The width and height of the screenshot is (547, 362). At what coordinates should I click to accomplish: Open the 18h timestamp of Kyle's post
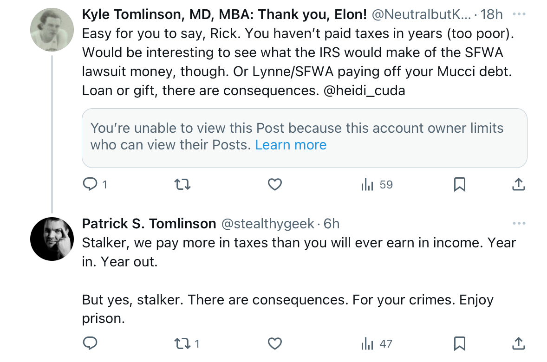491,15
